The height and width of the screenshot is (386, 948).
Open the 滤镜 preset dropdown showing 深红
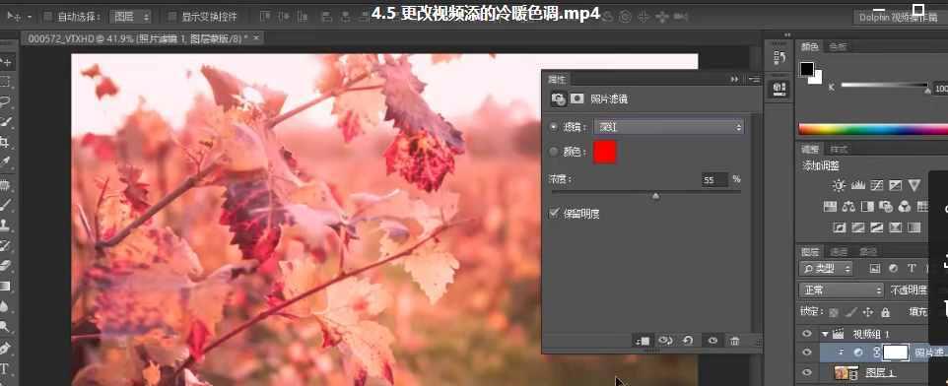coord(669,127)
